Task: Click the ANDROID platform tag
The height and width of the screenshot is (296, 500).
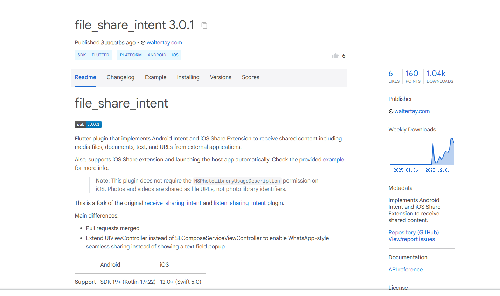Action: click(x=157, y=55)
